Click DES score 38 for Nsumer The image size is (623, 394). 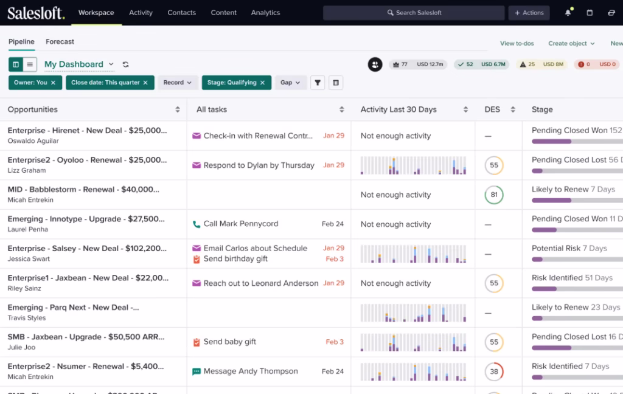(494, 372)
